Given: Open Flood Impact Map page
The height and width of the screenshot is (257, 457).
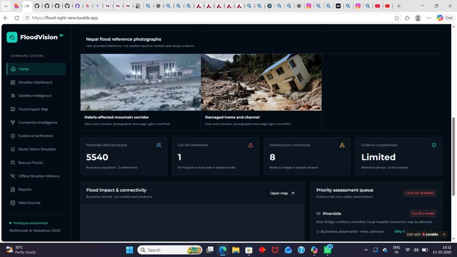Looking at the screenshot, I should (x=36, y=109).
